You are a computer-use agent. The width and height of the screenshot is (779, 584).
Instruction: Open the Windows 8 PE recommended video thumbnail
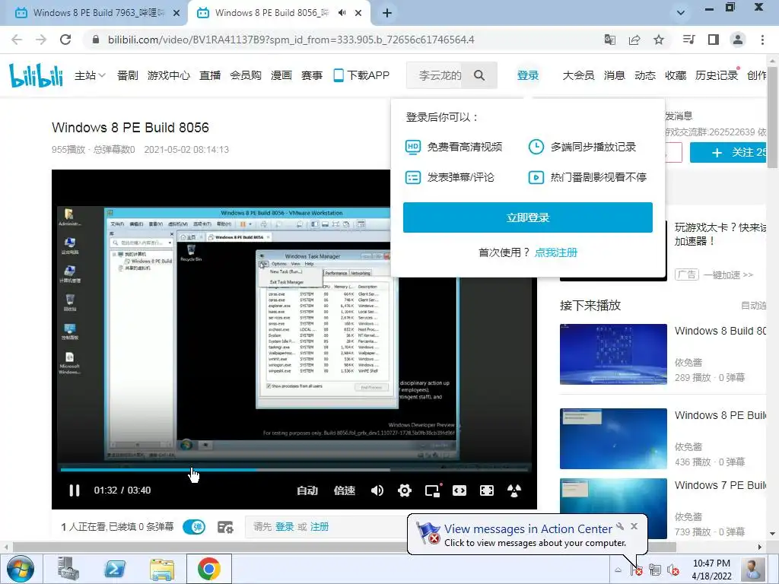point(613,439)
